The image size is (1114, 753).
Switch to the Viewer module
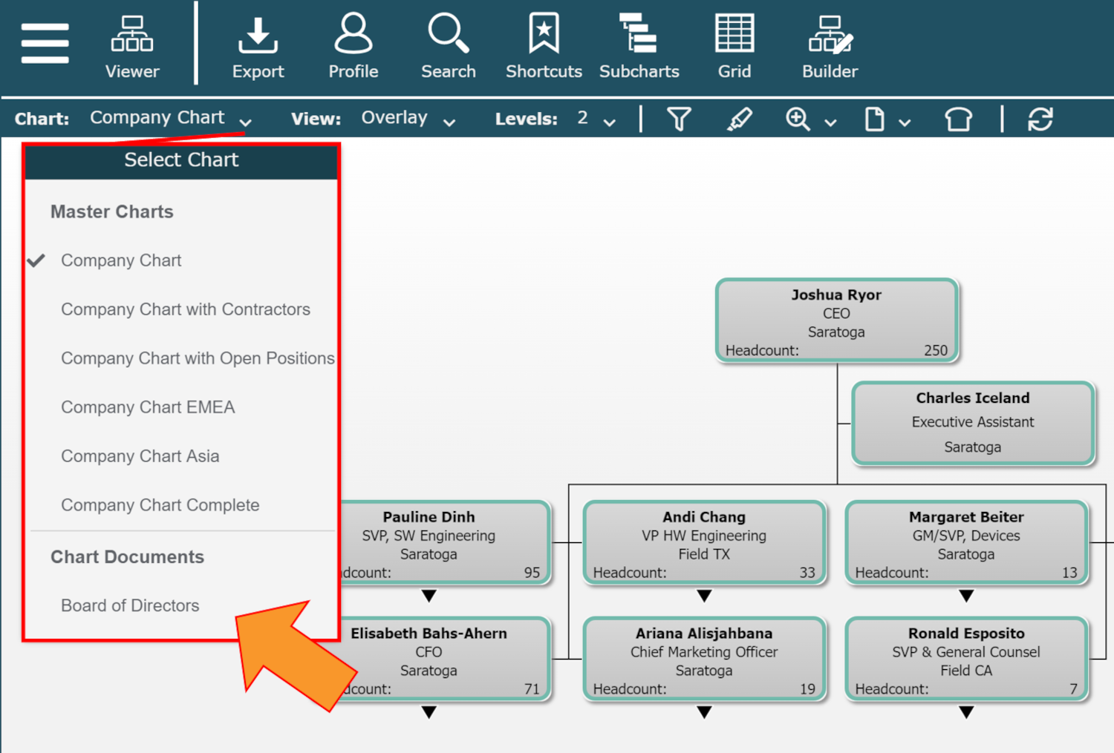[x=132, y=47]
